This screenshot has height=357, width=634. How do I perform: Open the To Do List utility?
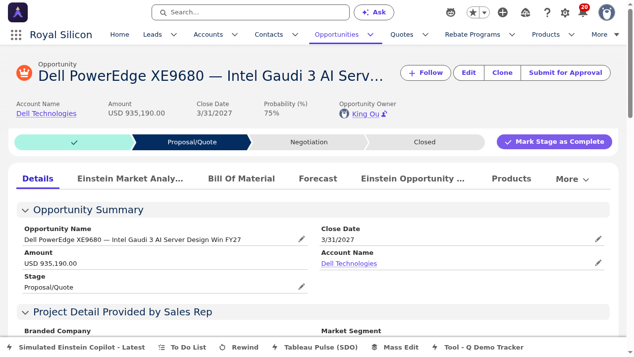[x=182, y=347]
